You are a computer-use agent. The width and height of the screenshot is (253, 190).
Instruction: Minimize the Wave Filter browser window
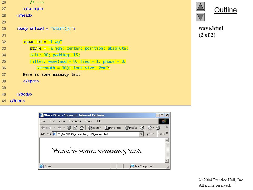158,115
